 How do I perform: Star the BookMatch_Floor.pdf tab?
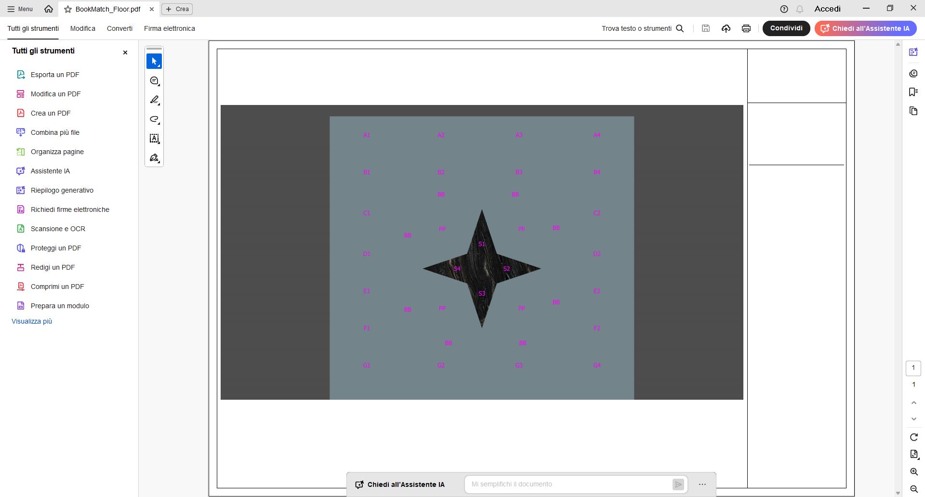pos(68,9)
